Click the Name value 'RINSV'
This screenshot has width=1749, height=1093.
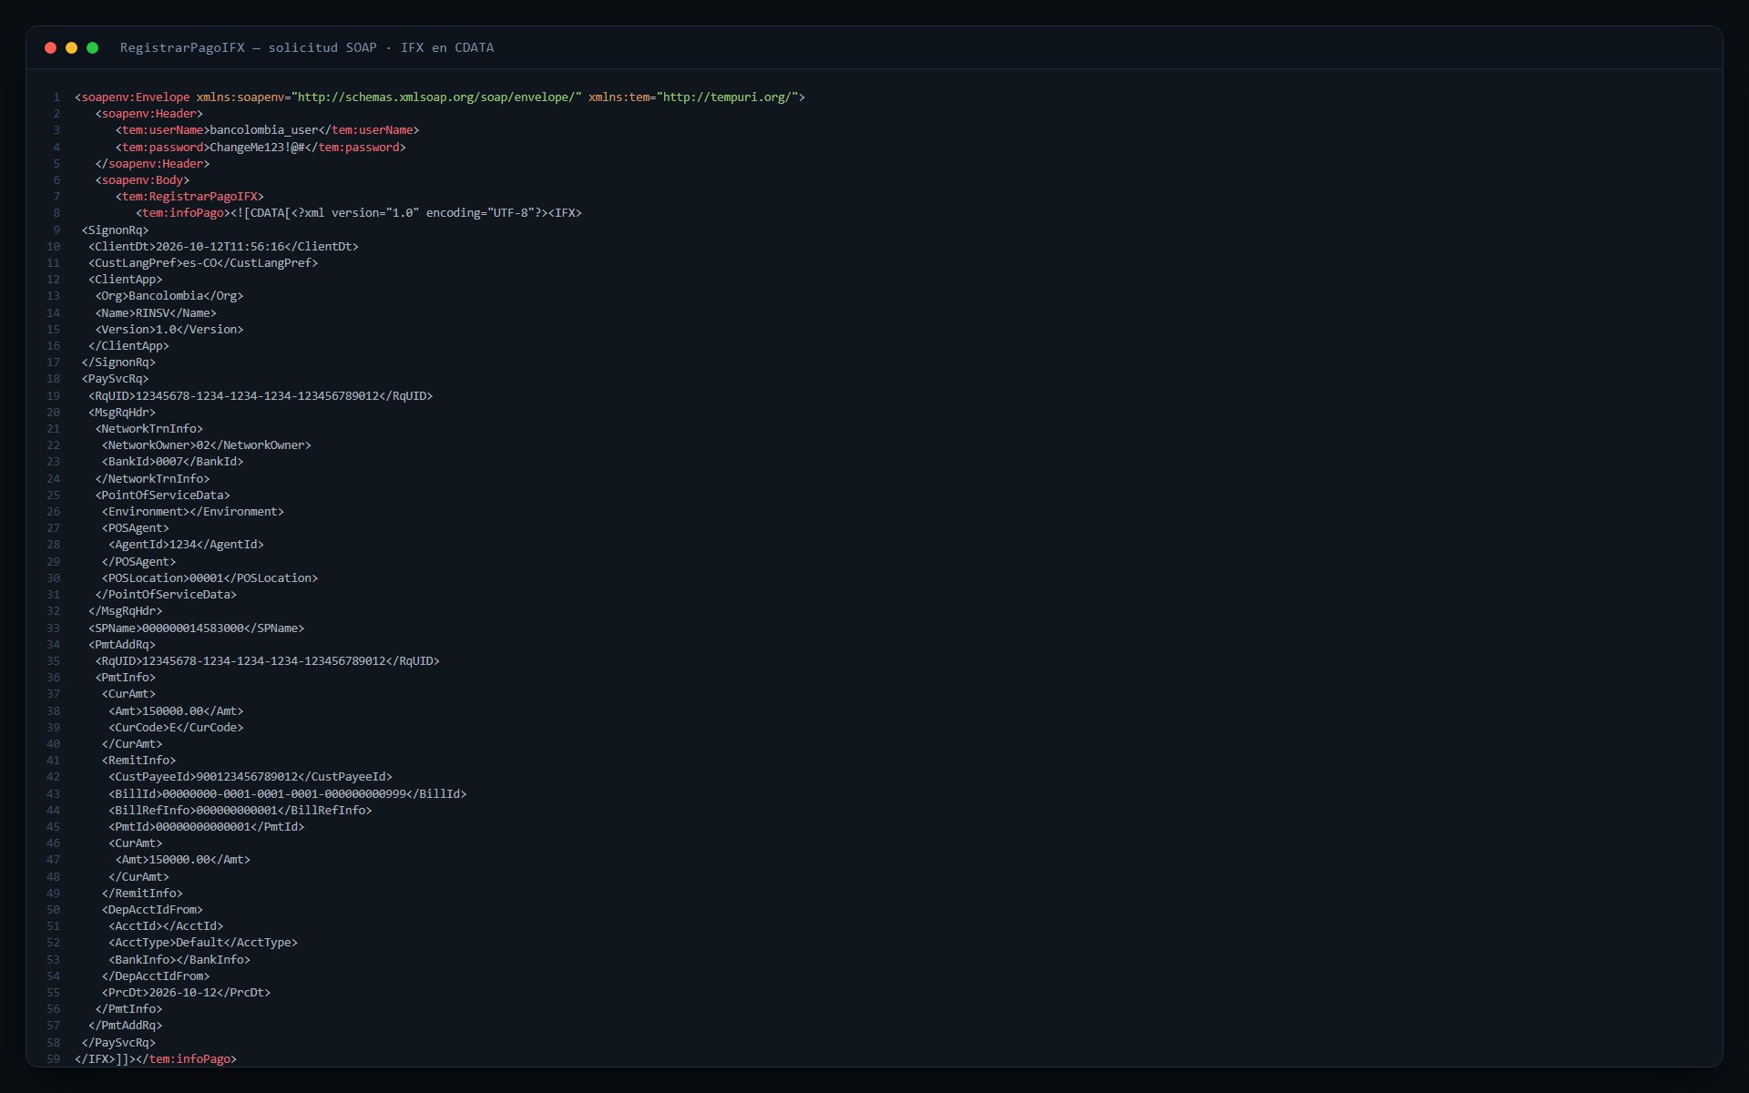(x=152, y=313)
